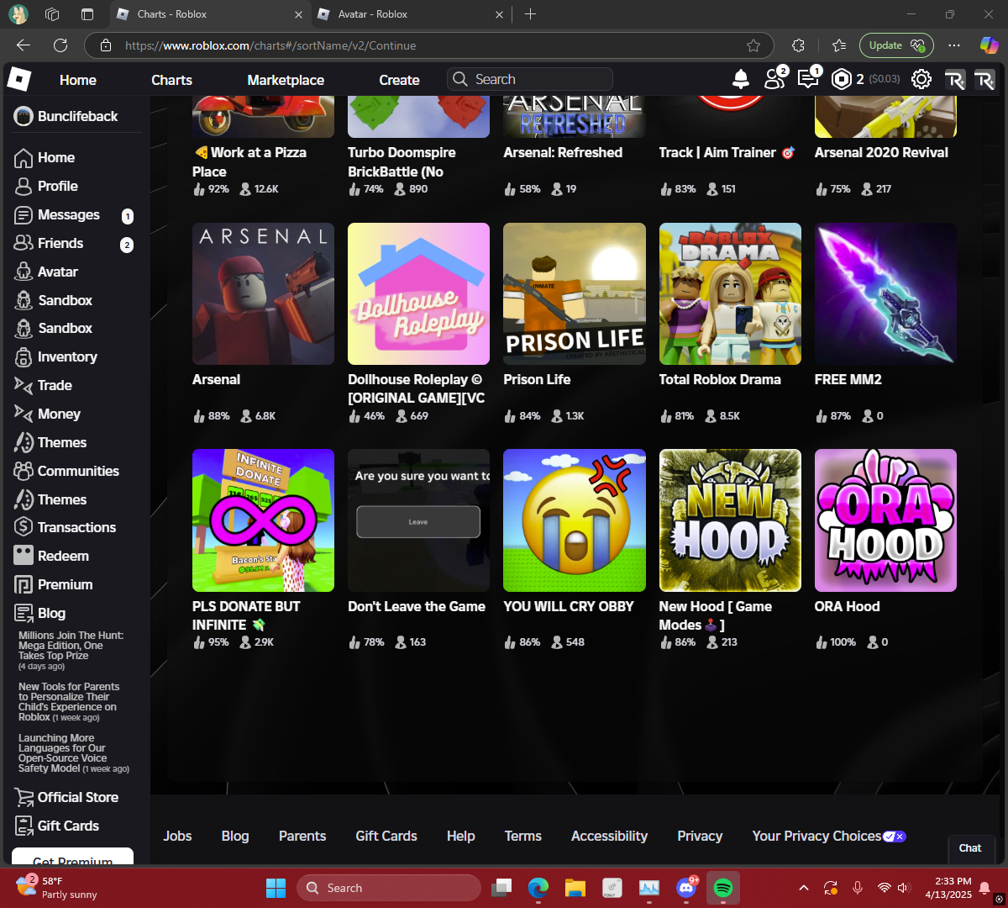This screenshot has height=908, width=1008.
Task: Open Avatar from the sidebar
Action: (x=46, y=272)
